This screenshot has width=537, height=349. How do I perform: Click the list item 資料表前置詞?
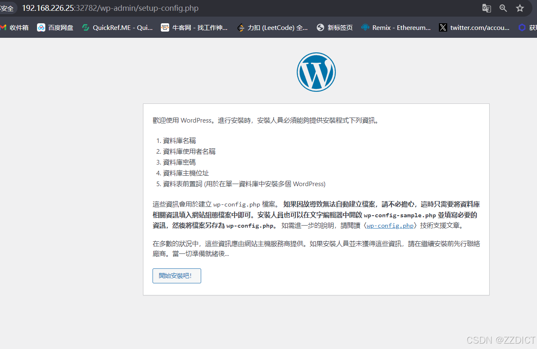[x=244, y=184]
